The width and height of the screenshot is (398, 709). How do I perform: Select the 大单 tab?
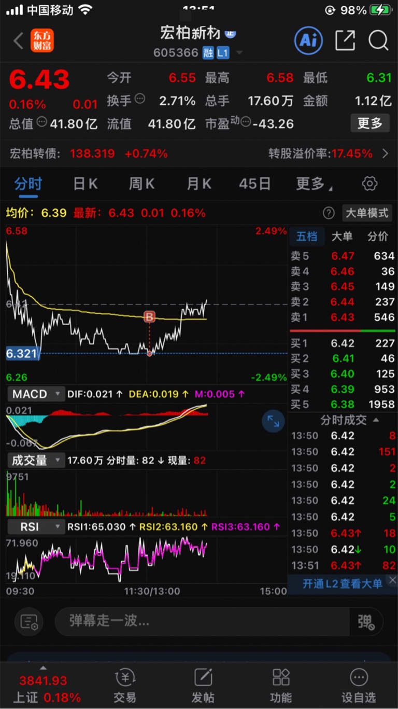click(342, 237)
